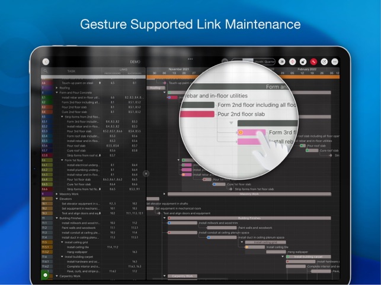Expand the Masonry Work group

[x=57, y=193]
